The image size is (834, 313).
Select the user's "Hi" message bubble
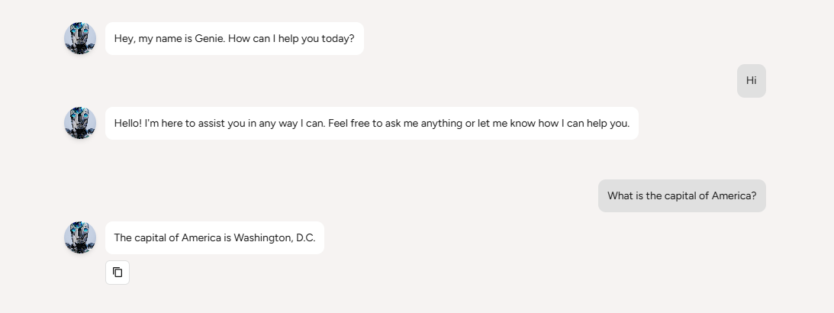pyautogui.click(x=751, y=80)
